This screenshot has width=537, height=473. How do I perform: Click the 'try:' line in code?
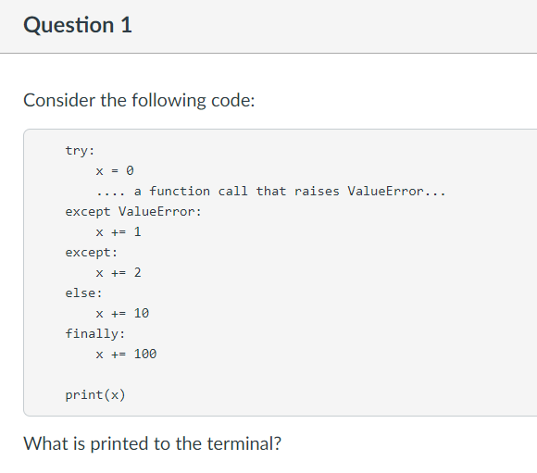coord(80,151)
